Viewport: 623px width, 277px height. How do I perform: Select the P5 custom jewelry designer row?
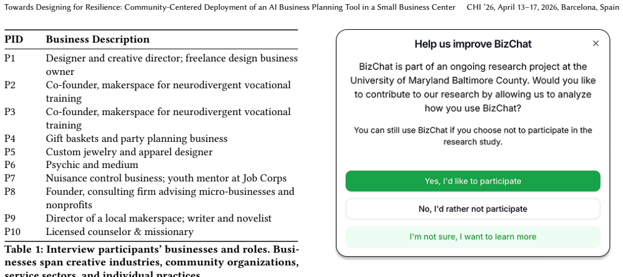pyautogui.click(x=151, y=152)
